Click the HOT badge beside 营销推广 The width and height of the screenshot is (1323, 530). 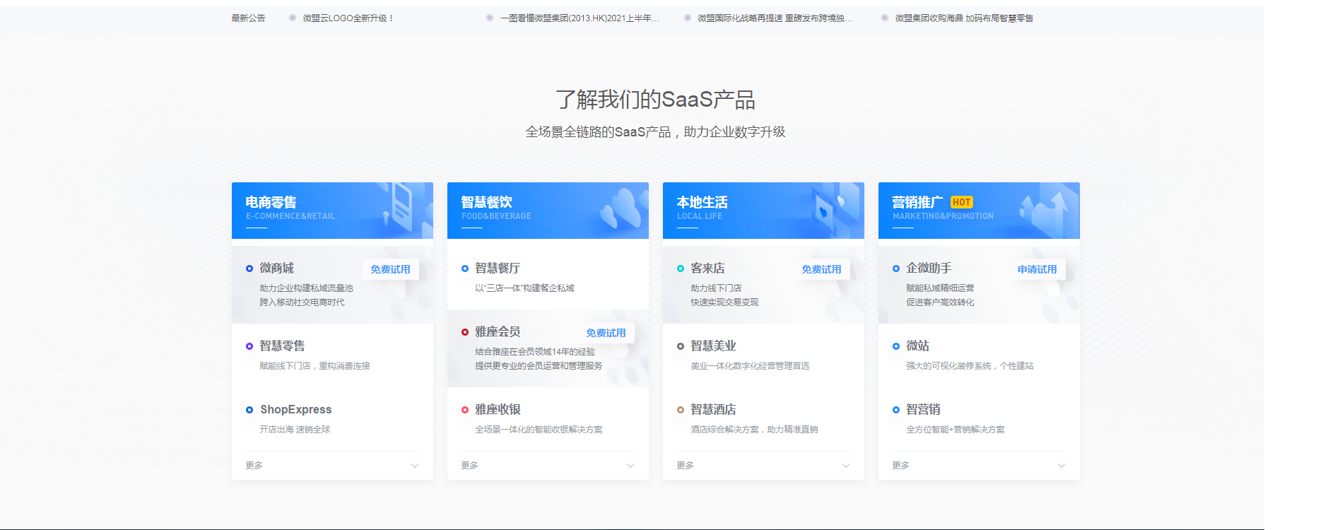[x=961, y=202]
